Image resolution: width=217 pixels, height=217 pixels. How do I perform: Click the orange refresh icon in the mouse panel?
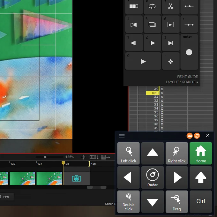coord(197,136)
